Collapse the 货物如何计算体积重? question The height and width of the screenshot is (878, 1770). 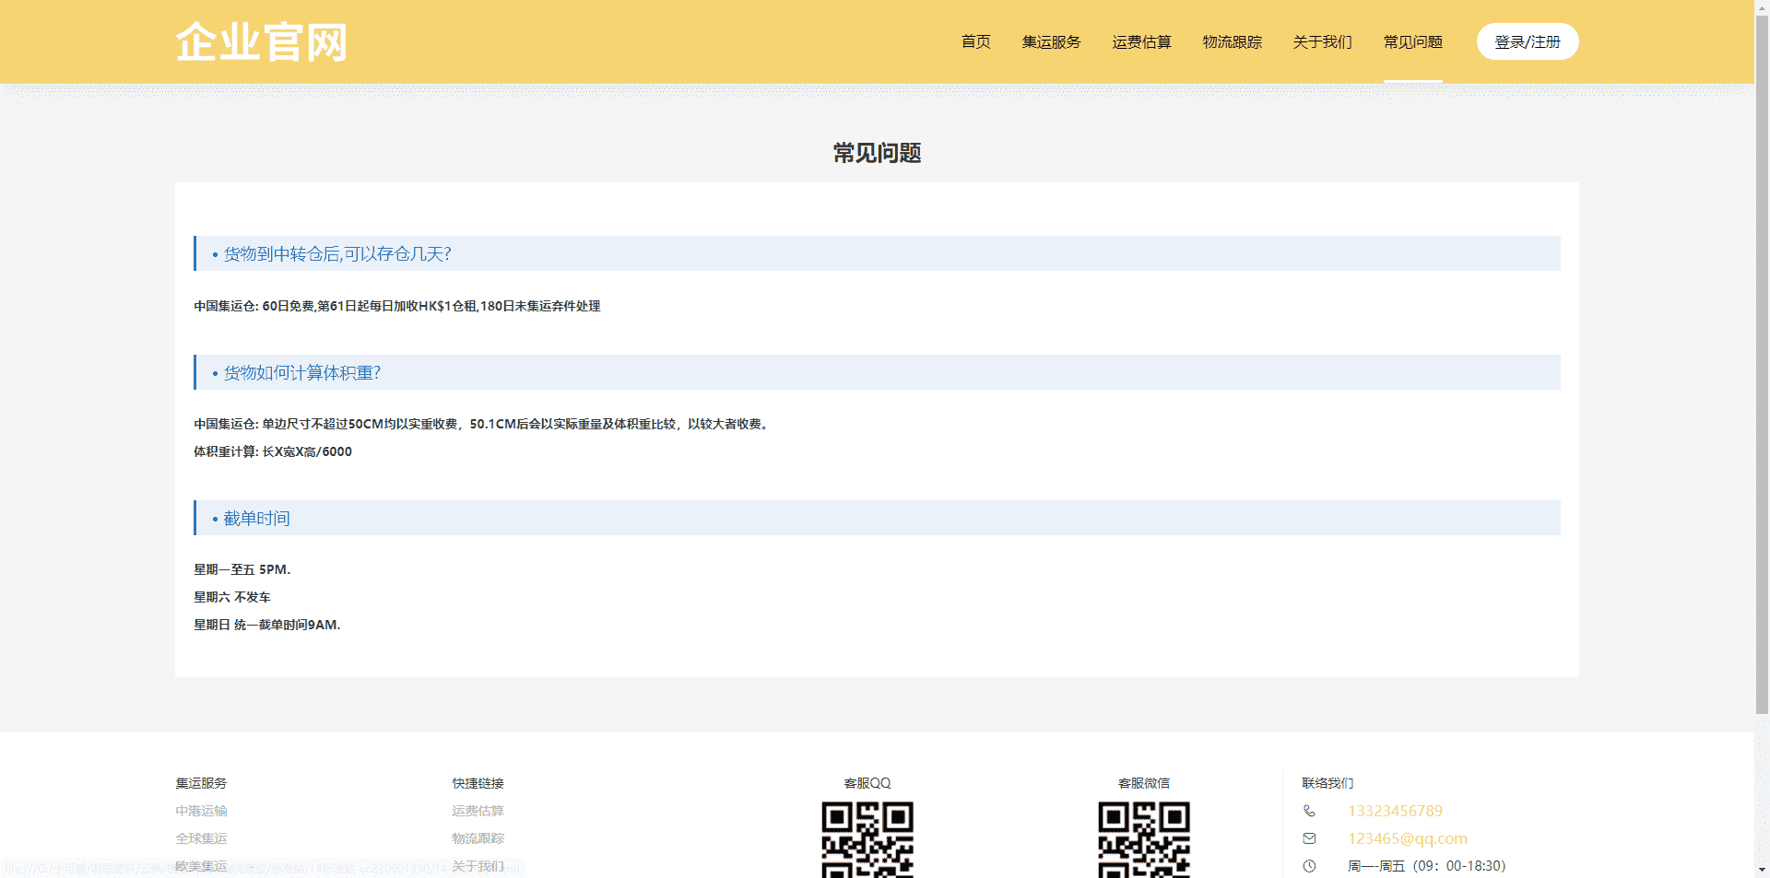pos(877,372)
